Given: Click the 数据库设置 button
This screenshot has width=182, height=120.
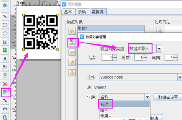Looking at the screenshot, I should pyautogui.click(x=168, y=97).
